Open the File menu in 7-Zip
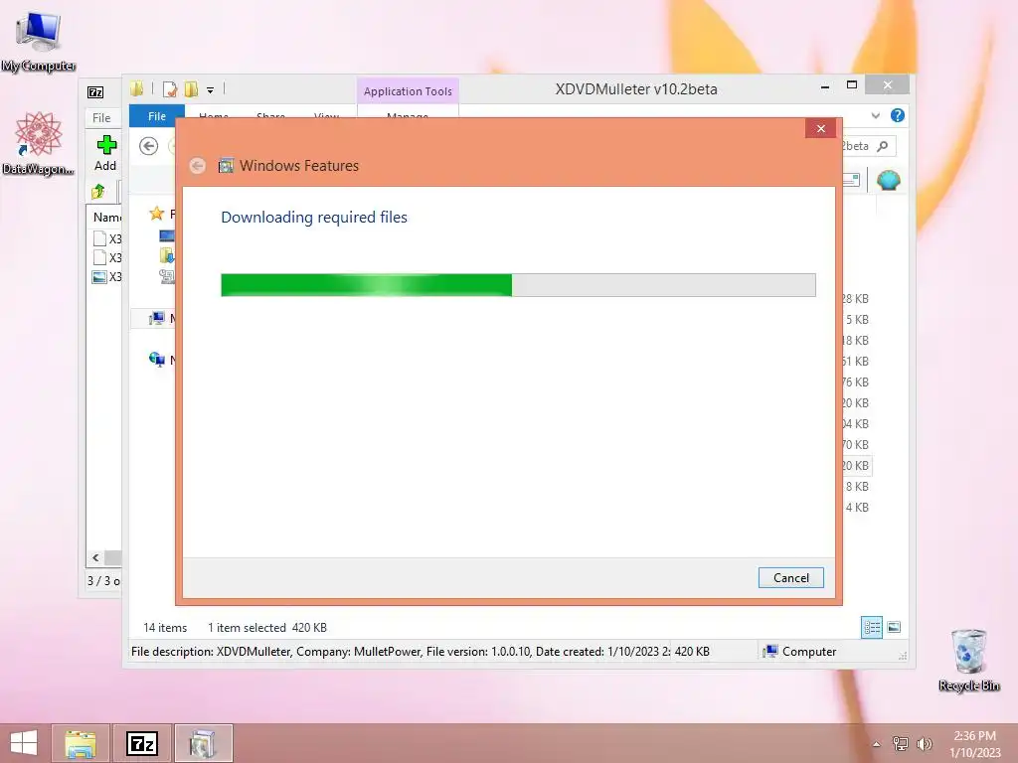Image resolution: width=1018 pixels, height=763 pixels. 101,117
